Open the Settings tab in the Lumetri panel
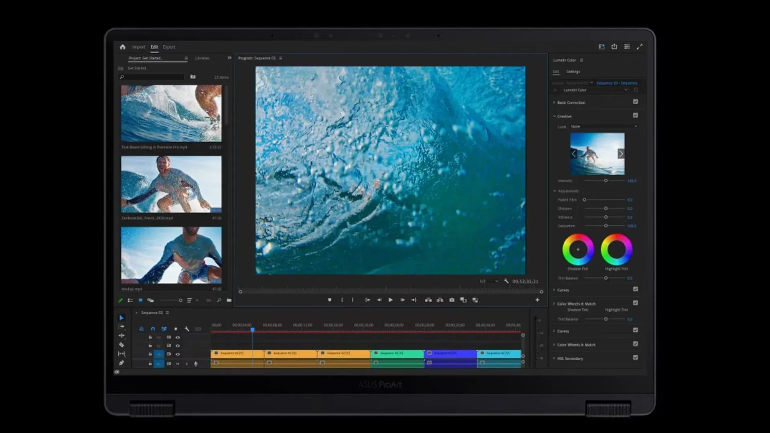 573,71
